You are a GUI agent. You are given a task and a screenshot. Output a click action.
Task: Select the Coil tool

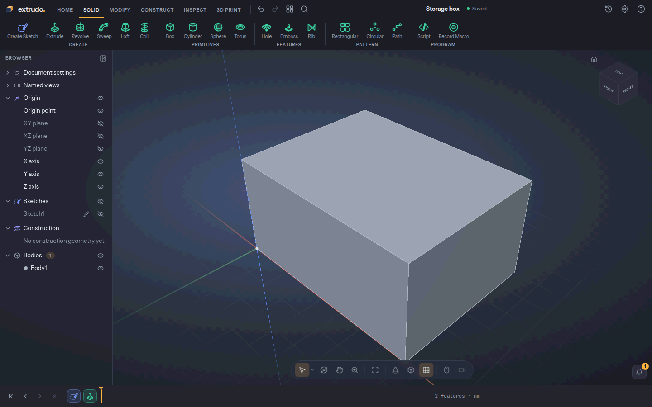(x=144, y=31)
